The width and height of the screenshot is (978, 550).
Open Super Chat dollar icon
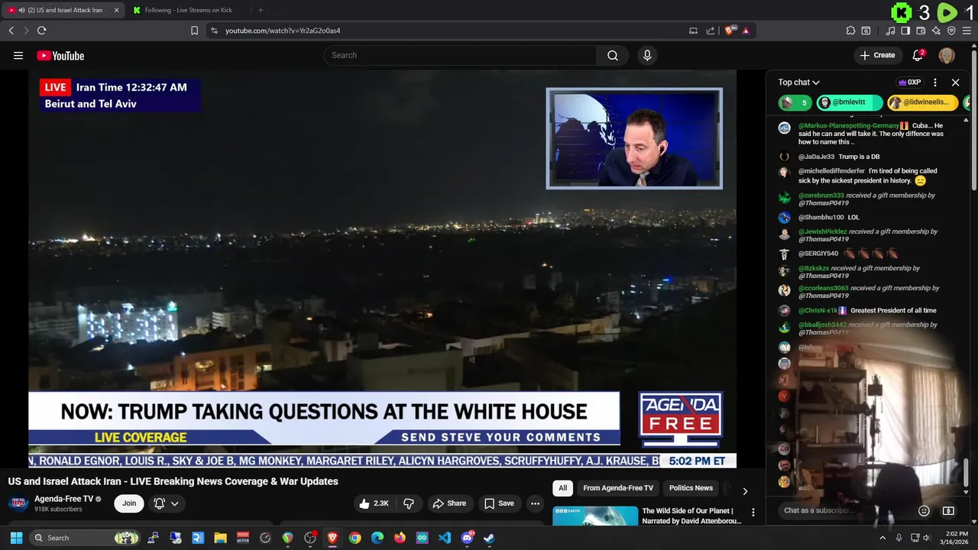[x=948, y=510]
